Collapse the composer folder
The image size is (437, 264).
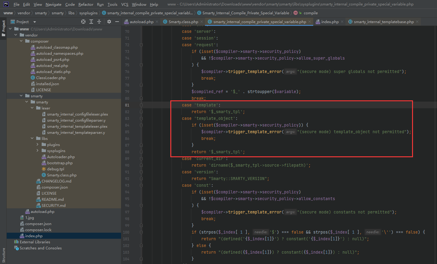click(x=21, y=41)
